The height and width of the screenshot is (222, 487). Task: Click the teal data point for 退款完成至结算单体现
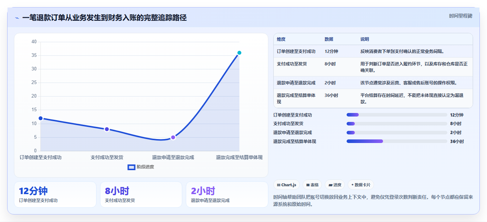pyautogui.click(x=239, y=53)
